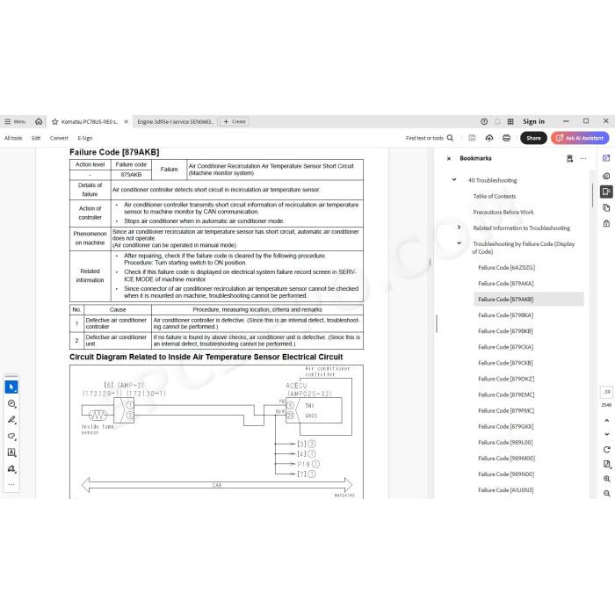Open bookmark Failure Code [879CKA]

click(505, 347)
